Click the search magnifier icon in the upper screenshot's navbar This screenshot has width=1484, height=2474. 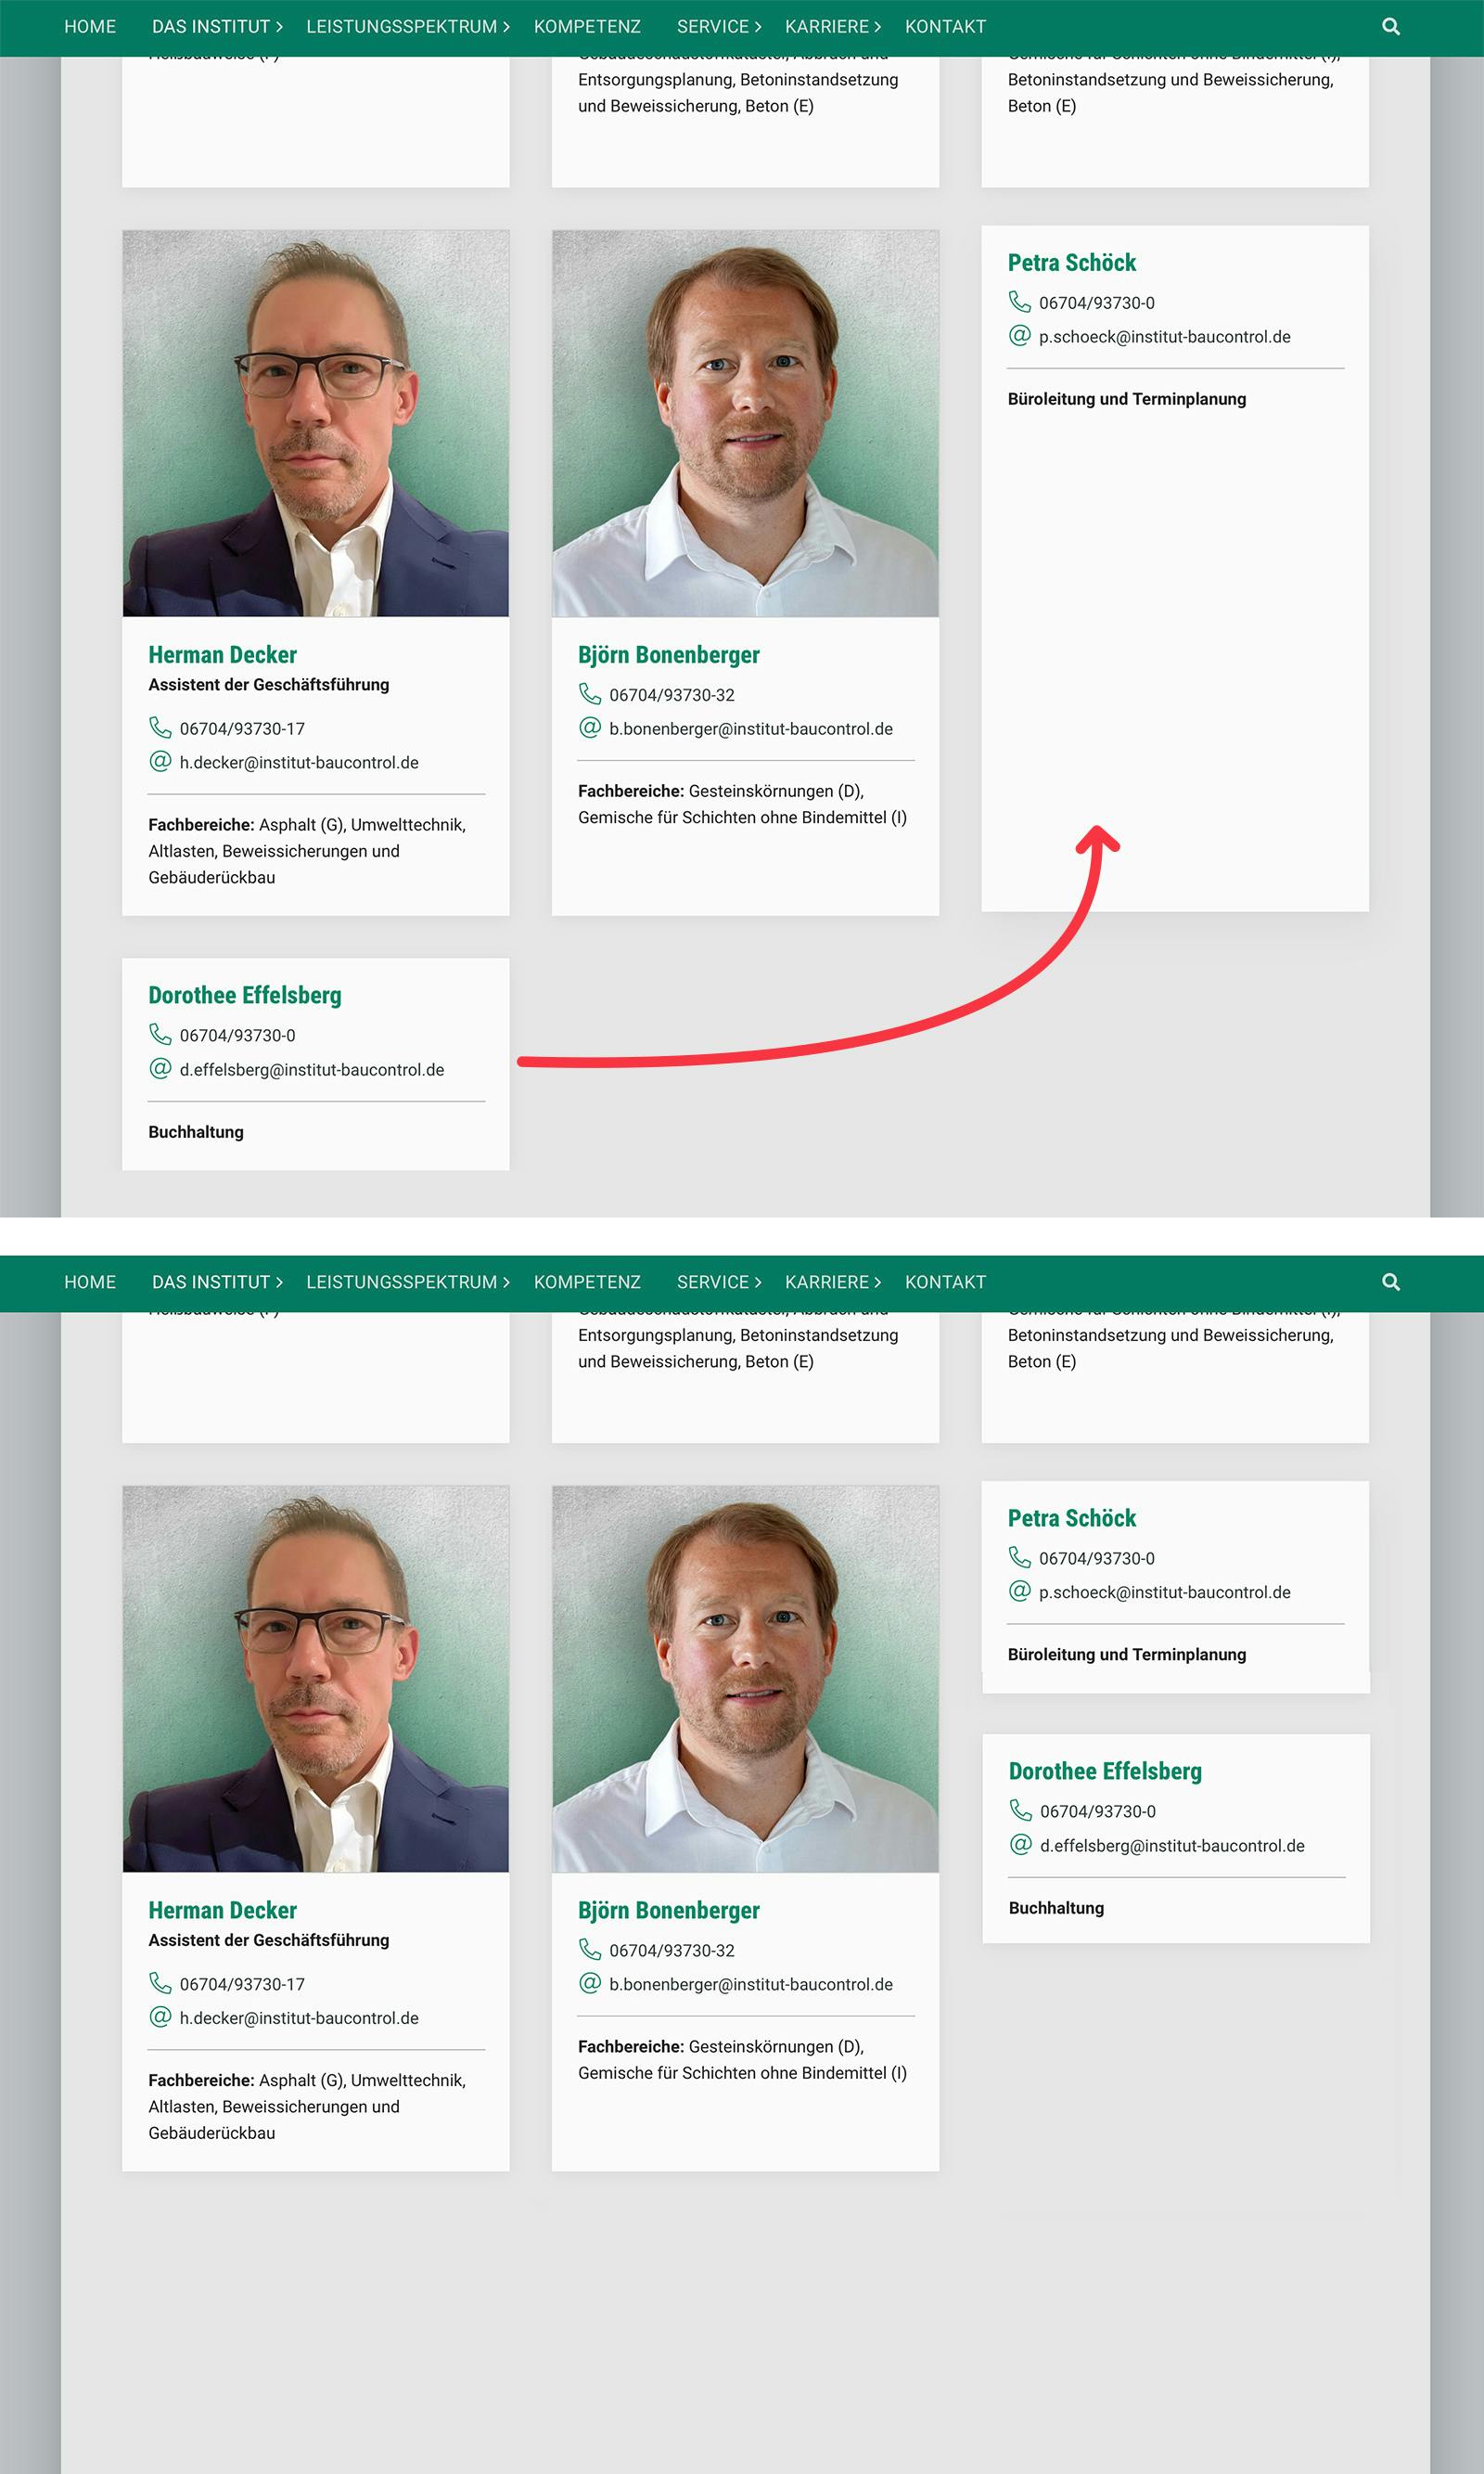(x=1390, y=27)
